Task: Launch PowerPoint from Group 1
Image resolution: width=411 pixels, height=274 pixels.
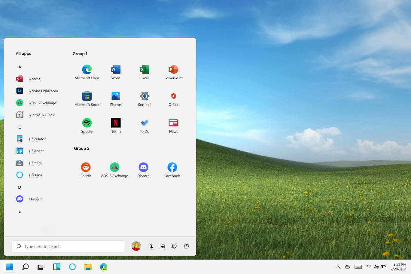Action: point(173,72)
